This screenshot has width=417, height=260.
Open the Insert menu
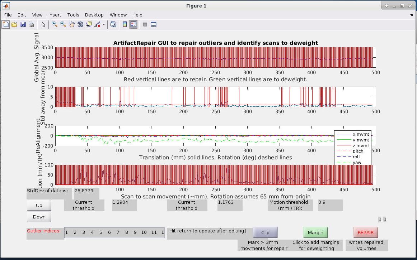55,15
